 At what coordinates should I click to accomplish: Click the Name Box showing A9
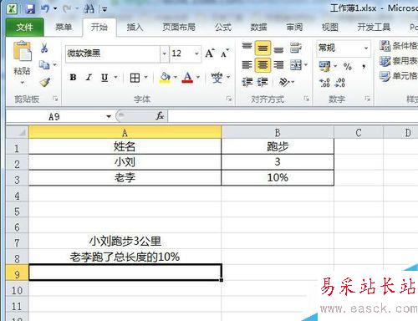(54, 116)
